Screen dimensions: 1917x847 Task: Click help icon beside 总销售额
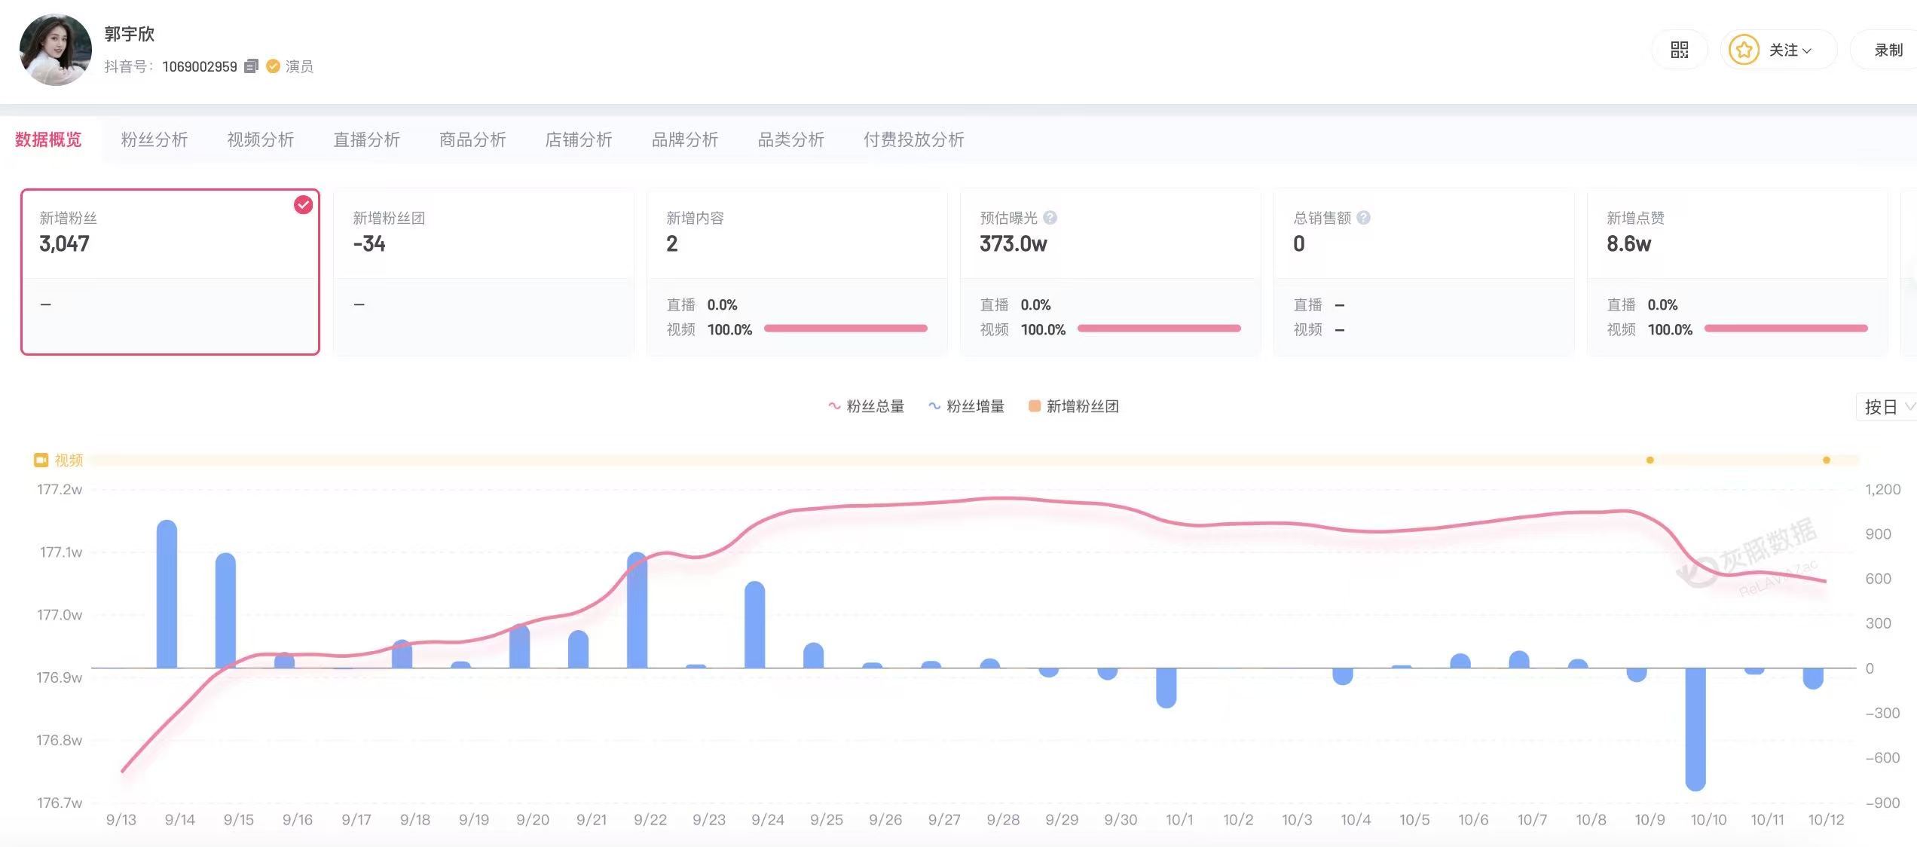click(x=1363, y=218)
